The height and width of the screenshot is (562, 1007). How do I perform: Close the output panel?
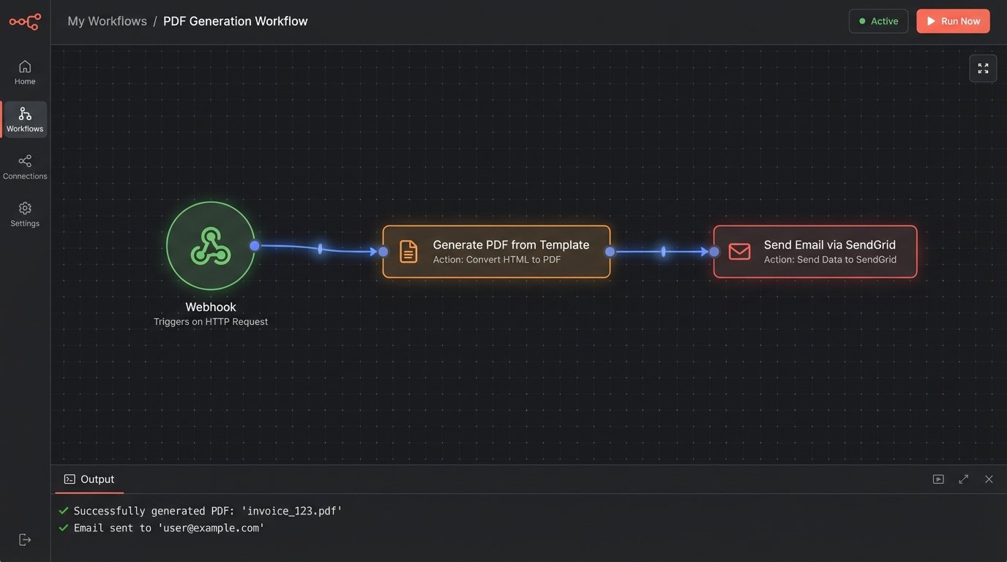[x=989, y=479]
